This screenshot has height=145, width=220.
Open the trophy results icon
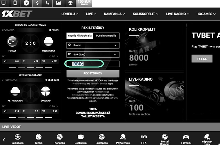(x=70, y=3)
